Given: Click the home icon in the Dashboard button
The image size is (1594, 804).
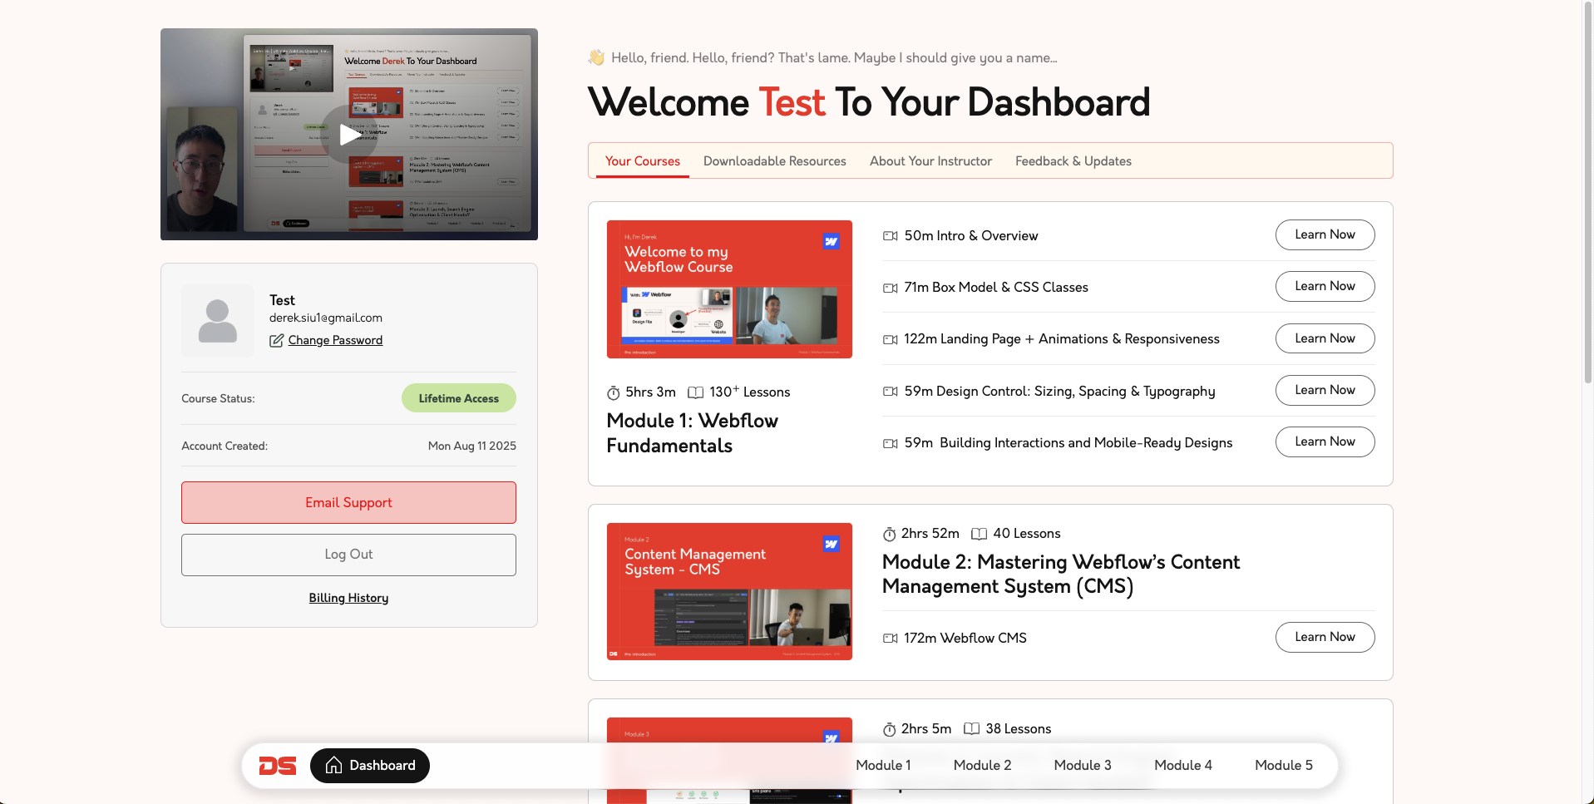Looking at the screenshot, I should [333, 766].
